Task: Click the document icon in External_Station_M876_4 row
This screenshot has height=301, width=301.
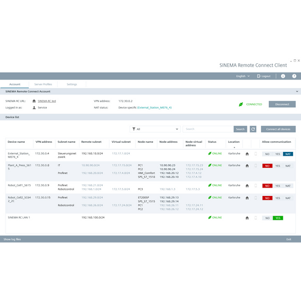Action: (x=255, y=154)
